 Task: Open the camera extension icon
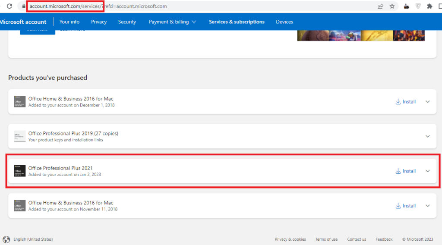point(406,6)
